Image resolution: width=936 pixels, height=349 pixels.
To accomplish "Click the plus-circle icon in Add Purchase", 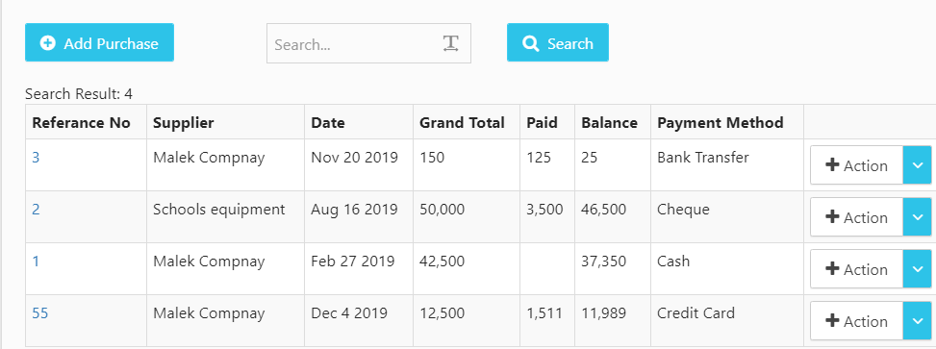I will click(48, 43).
